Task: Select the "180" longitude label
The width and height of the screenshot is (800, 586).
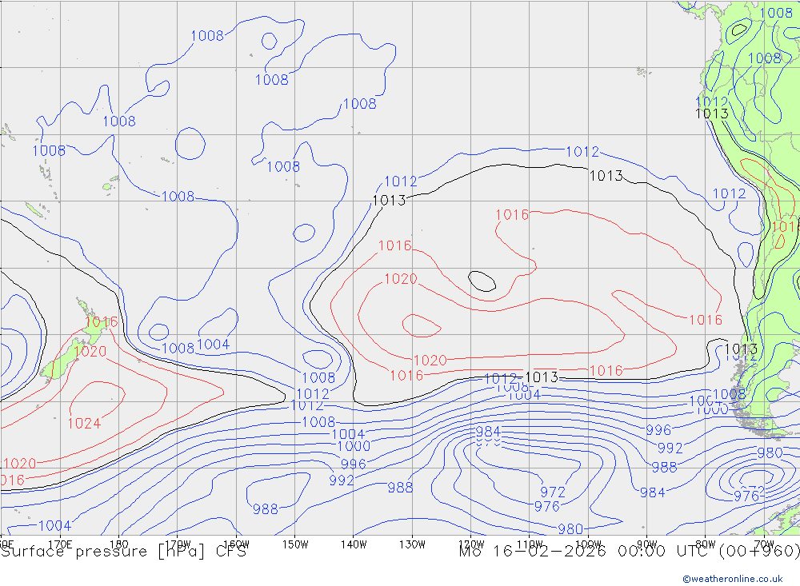Action: (x=119, y=544)
